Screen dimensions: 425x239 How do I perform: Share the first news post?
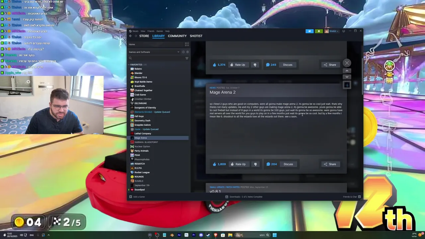[330, 65]
